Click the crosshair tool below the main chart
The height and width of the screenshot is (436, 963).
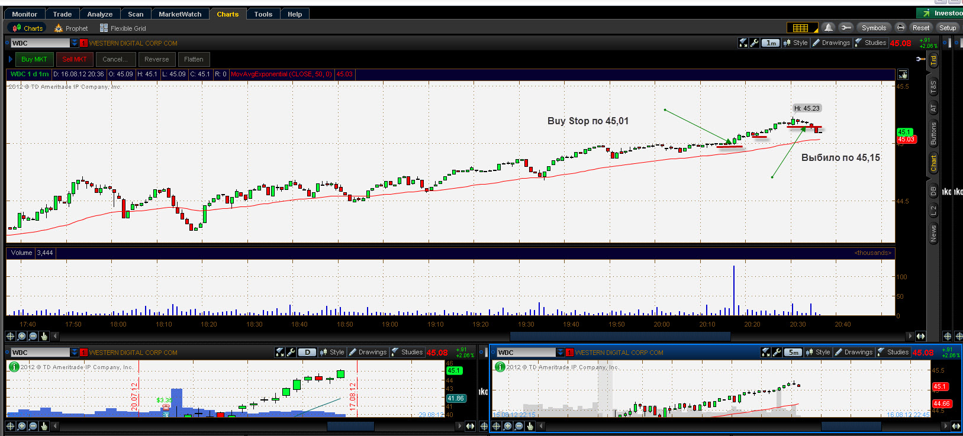[10, 336]
